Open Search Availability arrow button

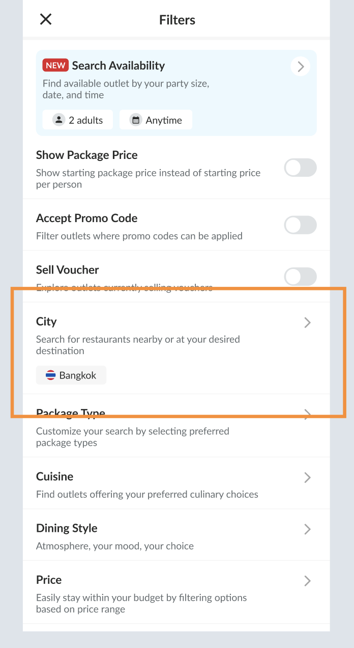300,66
